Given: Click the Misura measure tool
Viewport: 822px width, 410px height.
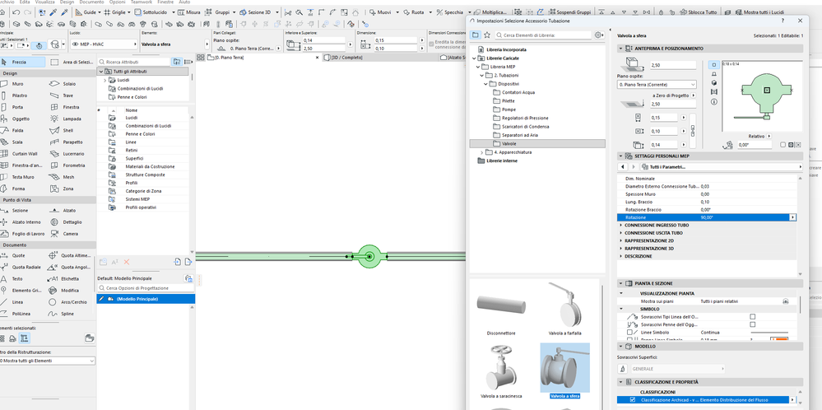Looking at the screenshot, I should [189, 12].
